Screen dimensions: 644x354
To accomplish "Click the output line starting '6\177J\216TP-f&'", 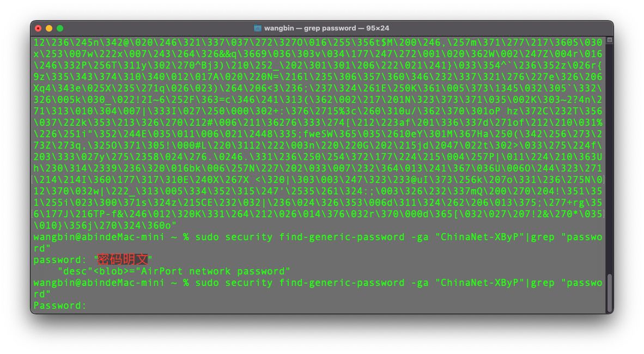I will pyautogui.click(x=318, y=214).
